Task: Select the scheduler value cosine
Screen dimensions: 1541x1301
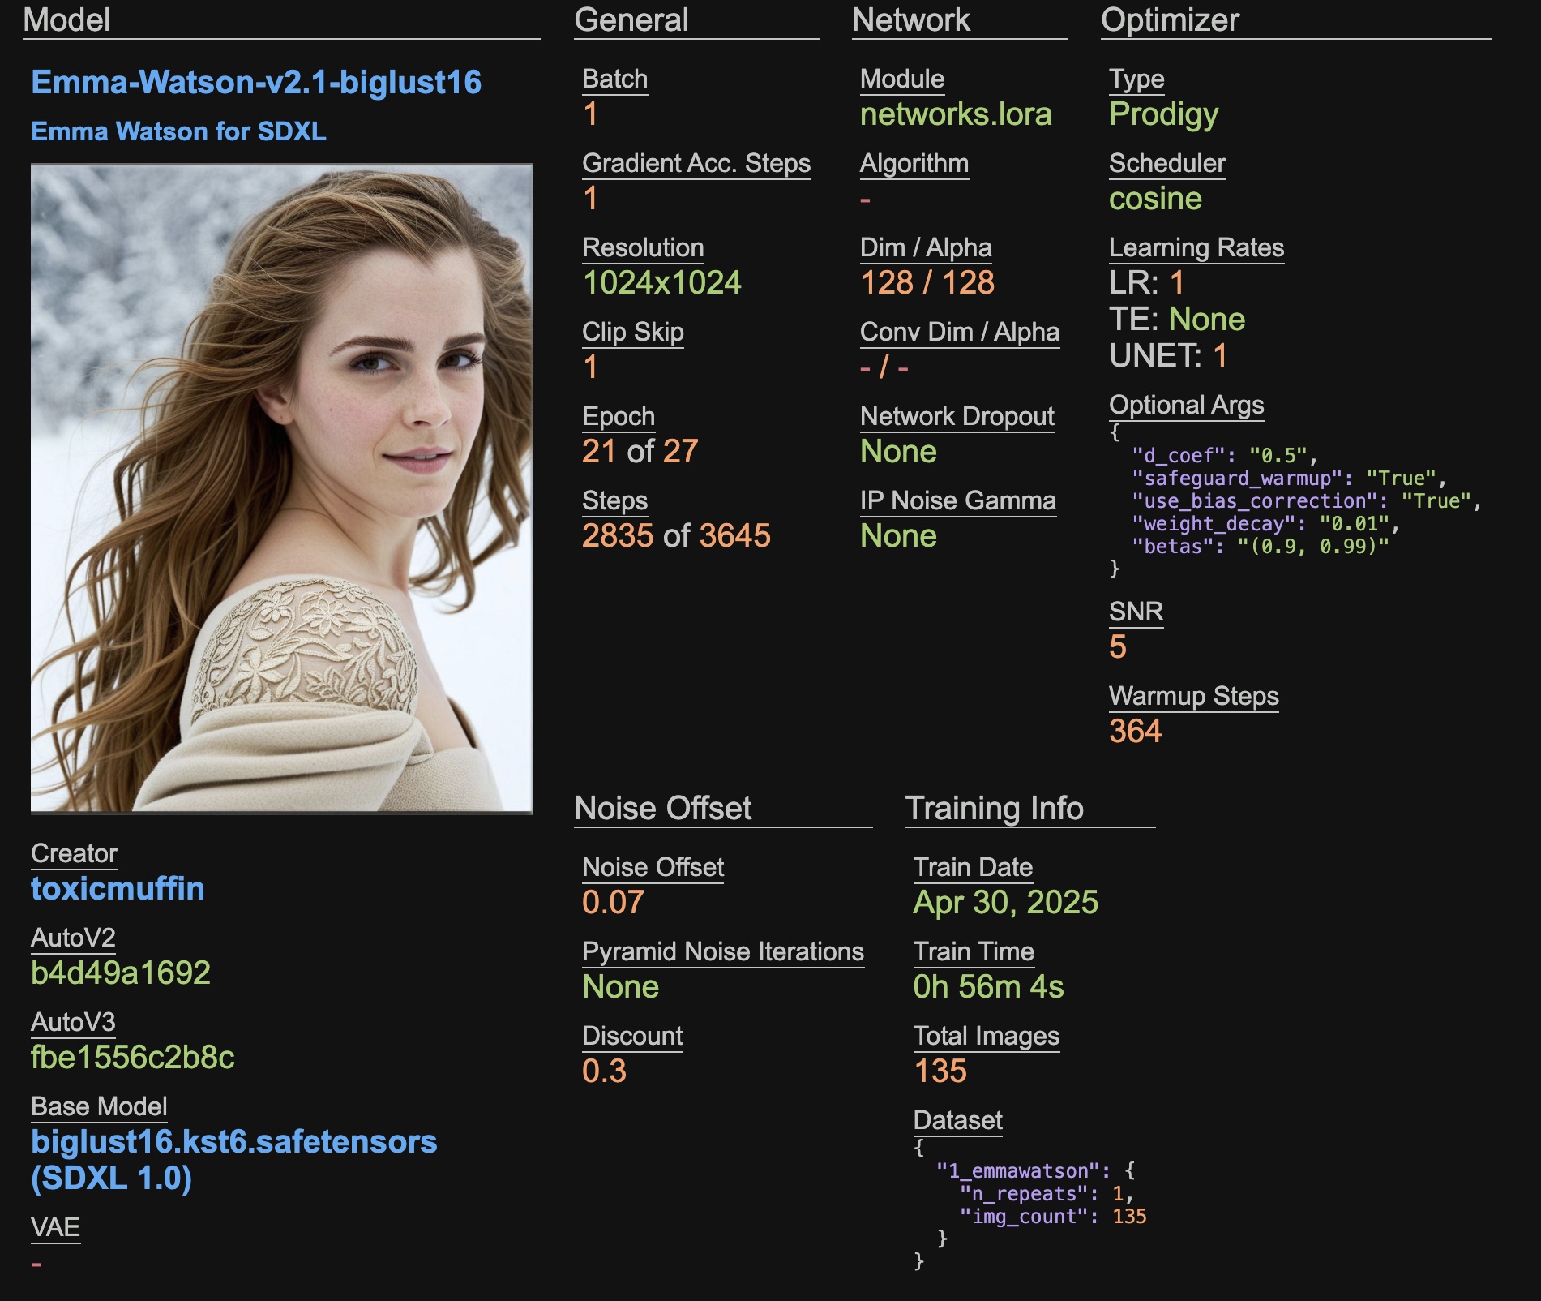Action: 1155,199
